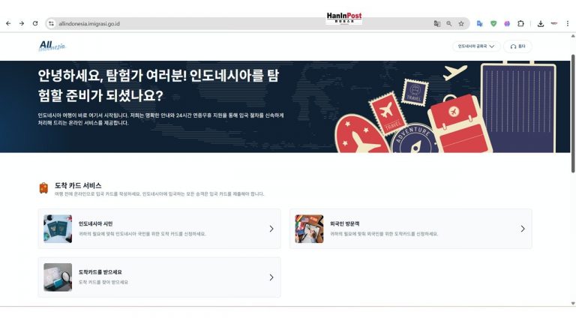Viewport: 576px width, 324px height.
Task: Click the zoom magnifier icon in address bar
Action: (x=449, y=23)
